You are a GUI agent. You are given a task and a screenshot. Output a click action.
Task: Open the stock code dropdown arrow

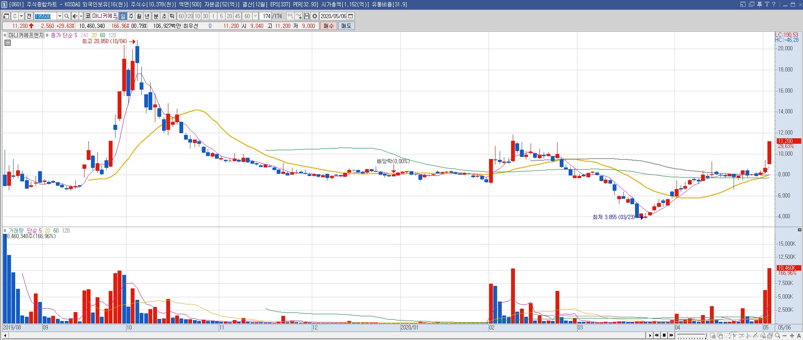[x=60, y=16]
